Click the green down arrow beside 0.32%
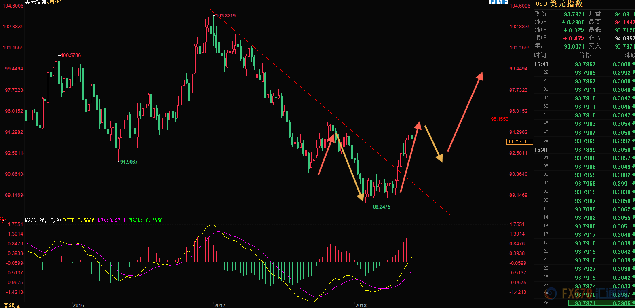Viewport: 635px width, 308px height. tap(565, 30)
